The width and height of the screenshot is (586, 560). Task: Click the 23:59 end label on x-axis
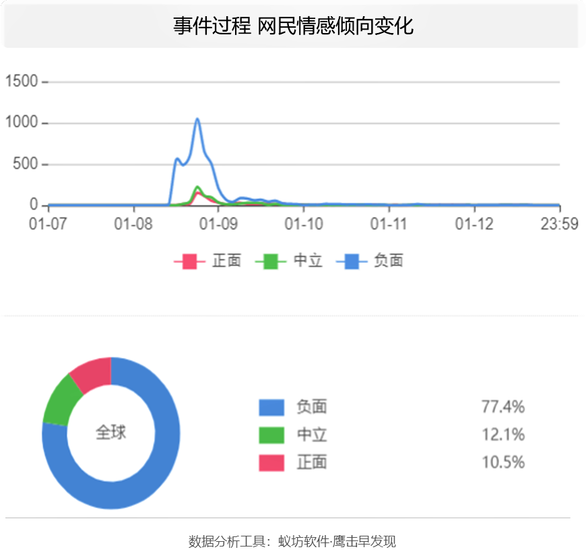559,224
